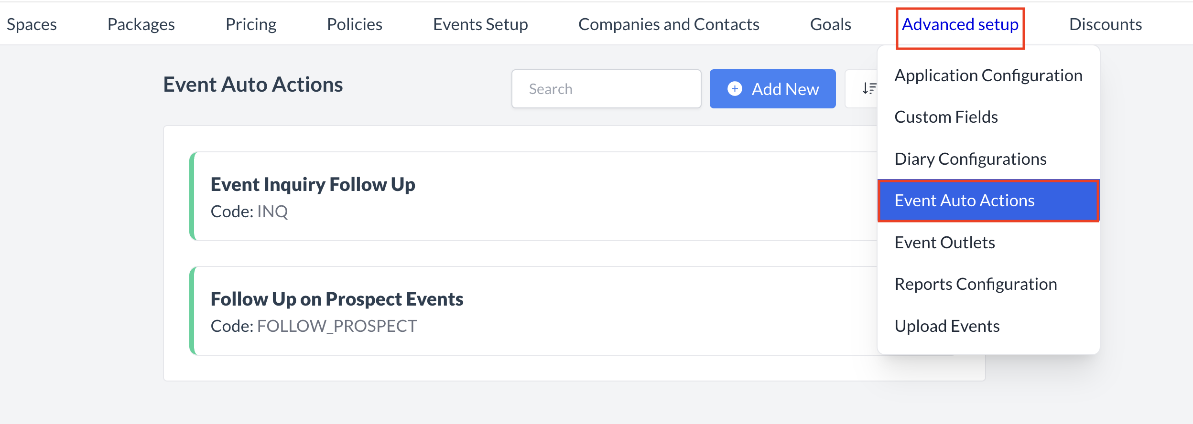Click the plus icon on Add New
This screenshot has height=424, width=1193.
[x=735, y=88]
